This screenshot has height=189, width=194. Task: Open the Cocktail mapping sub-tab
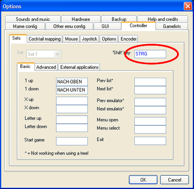coord(45,39)
